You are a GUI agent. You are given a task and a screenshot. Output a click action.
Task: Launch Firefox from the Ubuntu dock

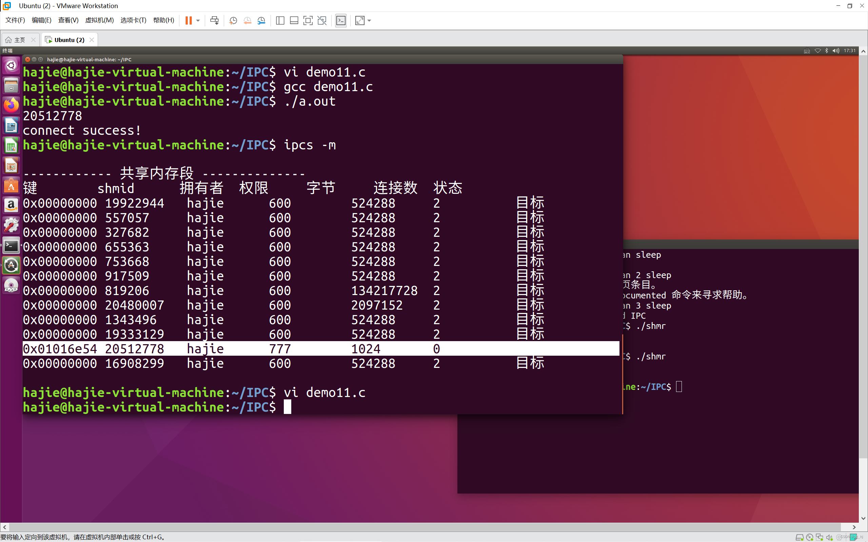11,105
